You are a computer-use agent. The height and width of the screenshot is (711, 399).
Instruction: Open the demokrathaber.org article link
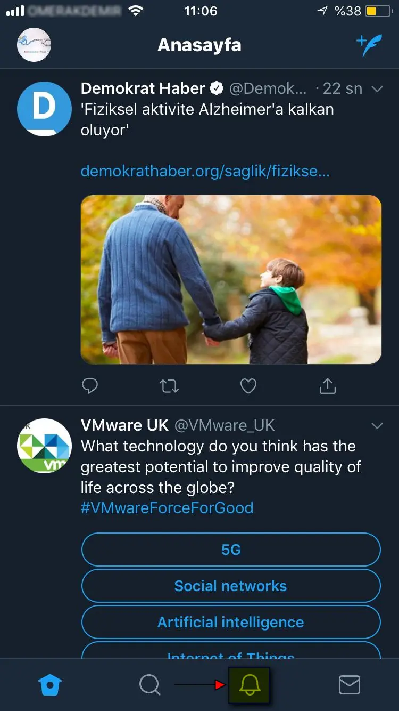pos(205,171)
